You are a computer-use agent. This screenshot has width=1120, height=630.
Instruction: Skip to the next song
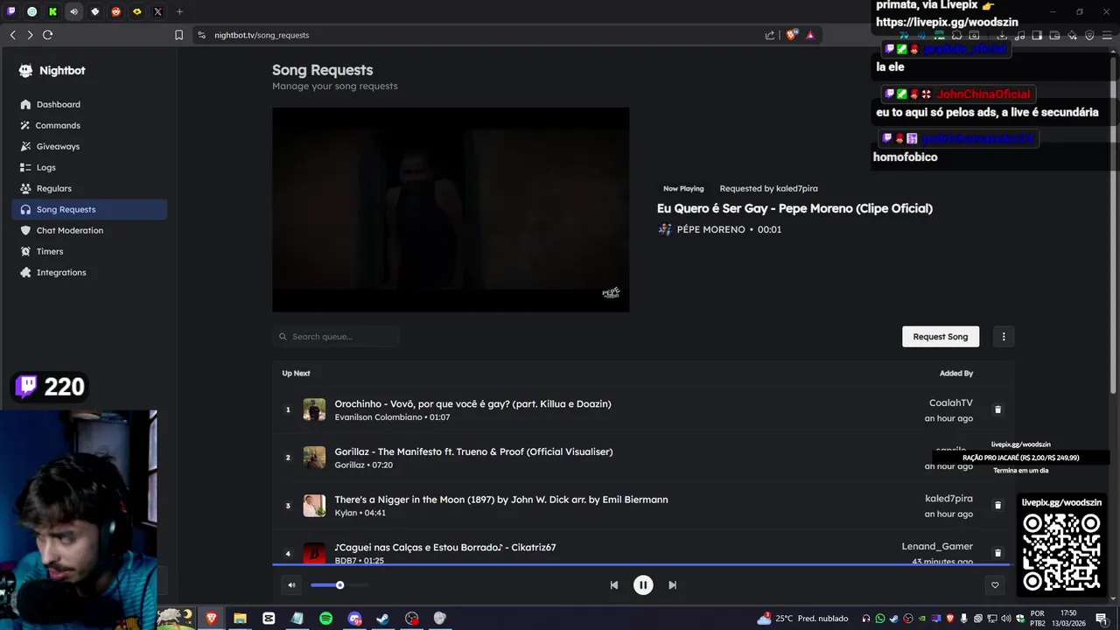click(x=672, y=585)
